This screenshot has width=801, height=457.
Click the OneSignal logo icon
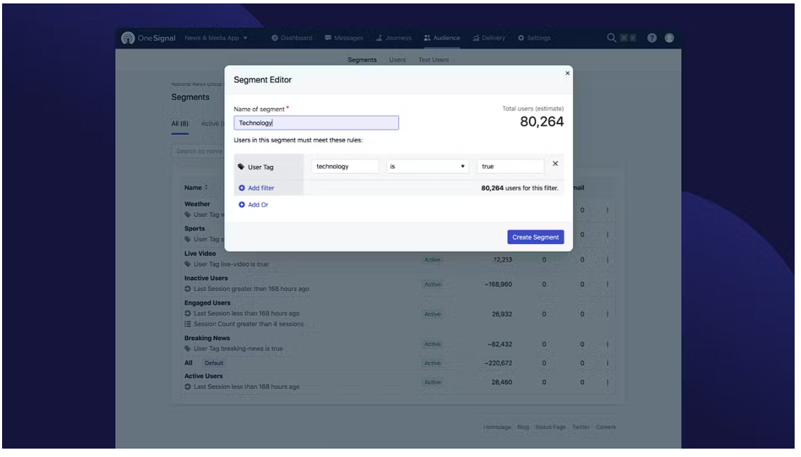coord(128,38)
